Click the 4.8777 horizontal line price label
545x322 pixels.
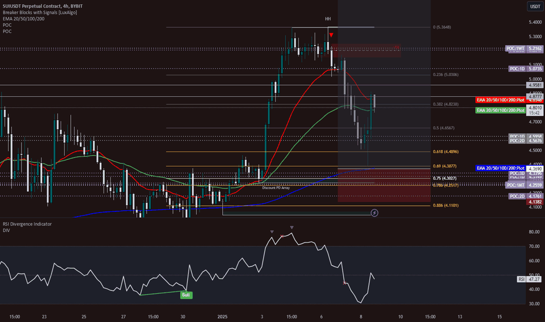[x=535, y=97]
